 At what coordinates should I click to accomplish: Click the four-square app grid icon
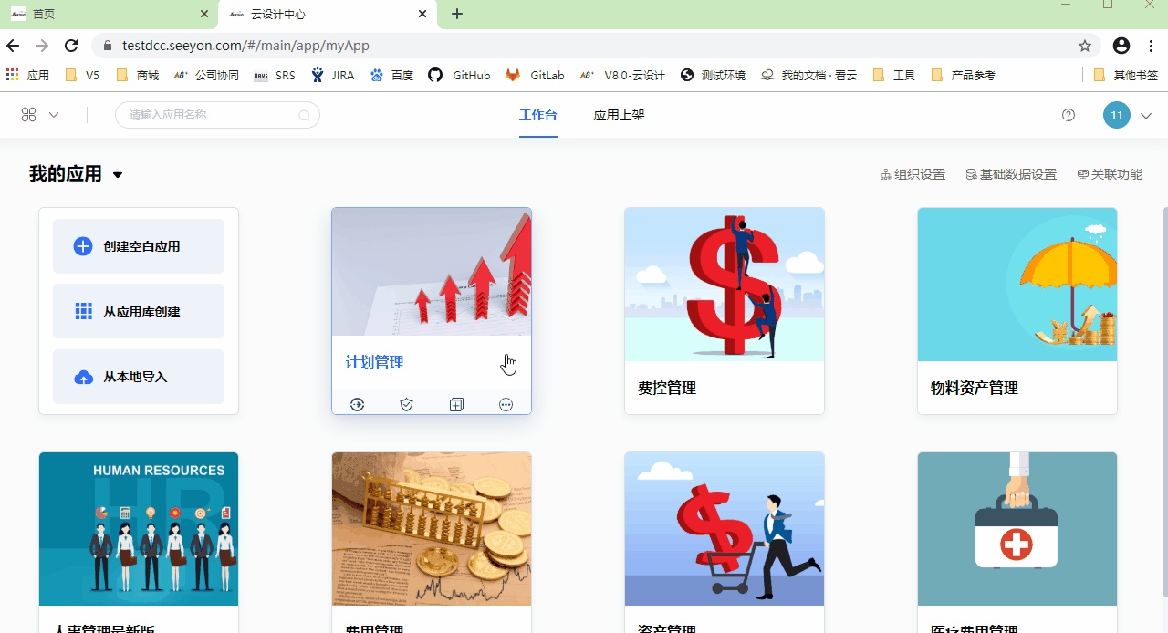[28, 115]
